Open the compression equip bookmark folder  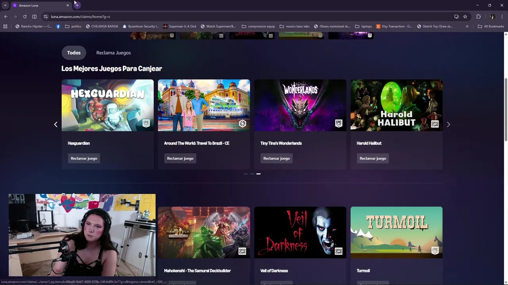point(258,27)
